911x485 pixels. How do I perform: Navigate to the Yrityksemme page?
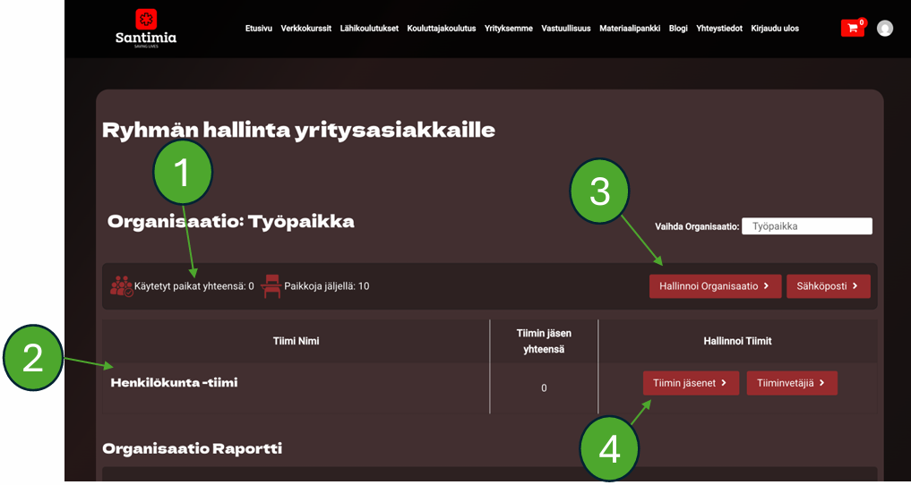click(509, 29)
